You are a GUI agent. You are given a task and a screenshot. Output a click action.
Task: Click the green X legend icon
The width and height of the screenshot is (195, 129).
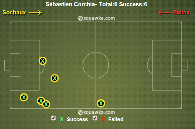tap(62, 119)
